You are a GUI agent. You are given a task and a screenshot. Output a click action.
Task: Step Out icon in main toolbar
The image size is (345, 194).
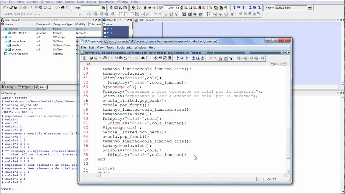click(x=243, y=8)
